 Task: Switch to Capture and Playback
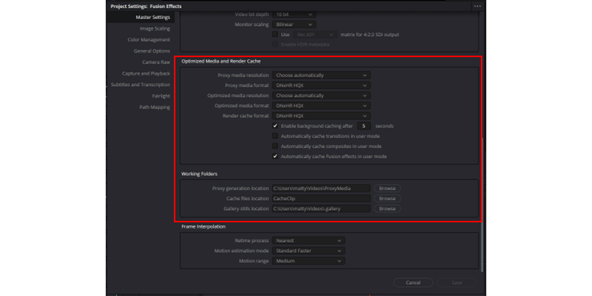[146, 74]
